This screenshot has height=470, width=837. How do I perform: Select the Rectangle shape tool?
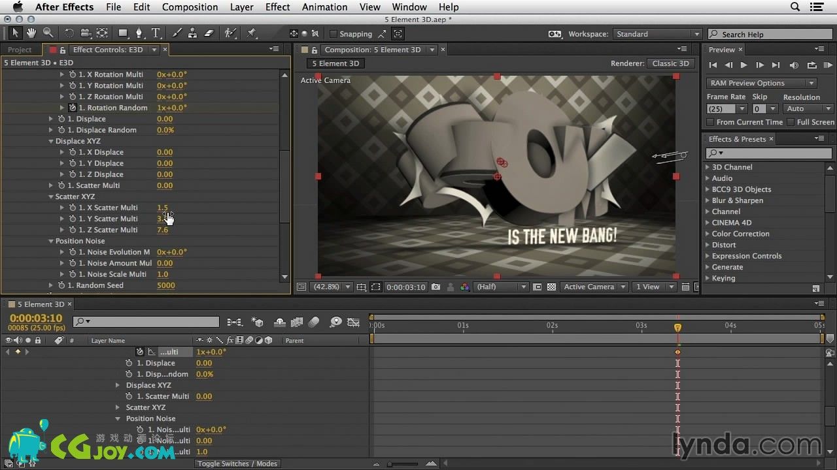[x=123, y=33]
